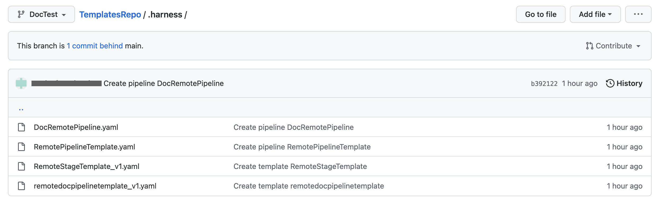The width and height of the screenshot is (659, 202).
Task: Navigate to TemplatesRepo breadcrumb link
Action: coord(110,15)
